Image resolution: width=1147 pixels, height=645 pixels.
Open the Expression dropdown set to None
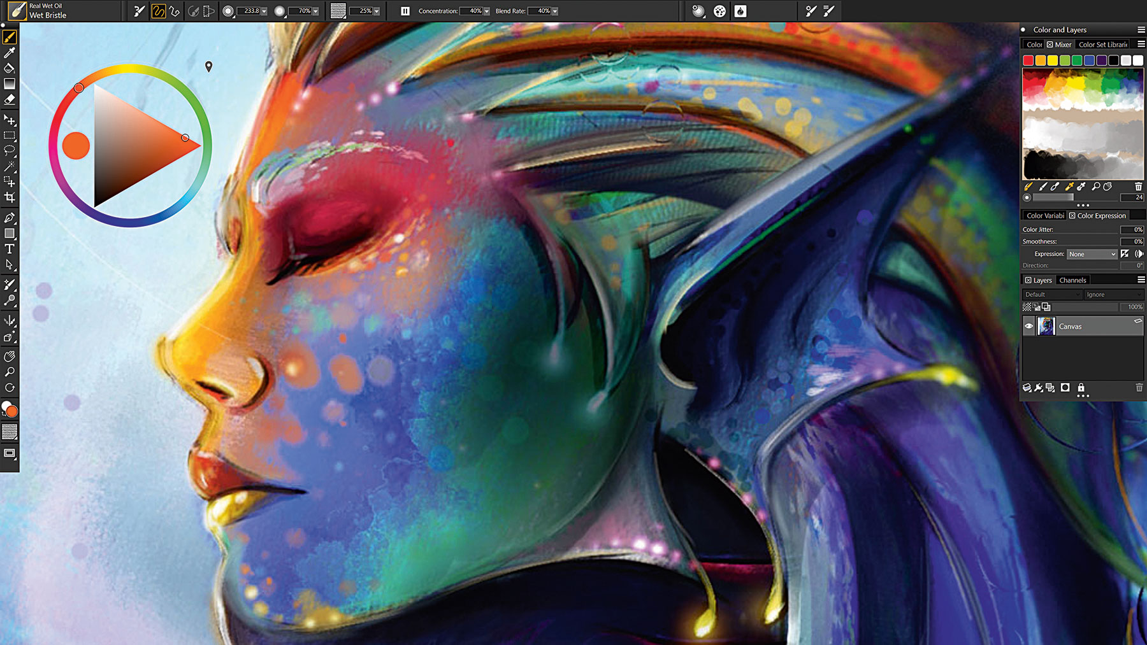pyautogui.click(x=1092, y=254)
